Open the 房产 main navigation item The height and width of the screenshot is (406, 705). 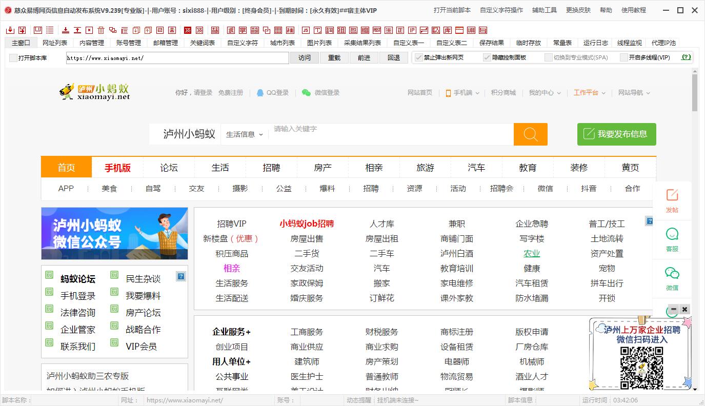(x=323, y=168)
